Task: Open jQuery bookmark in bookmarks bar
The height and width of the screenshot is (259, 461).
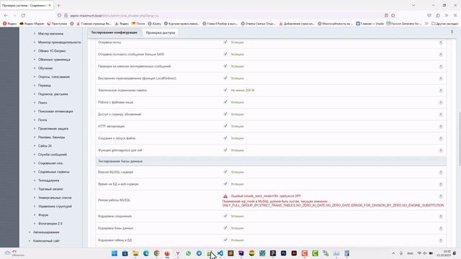Action: tap(154, 24)
